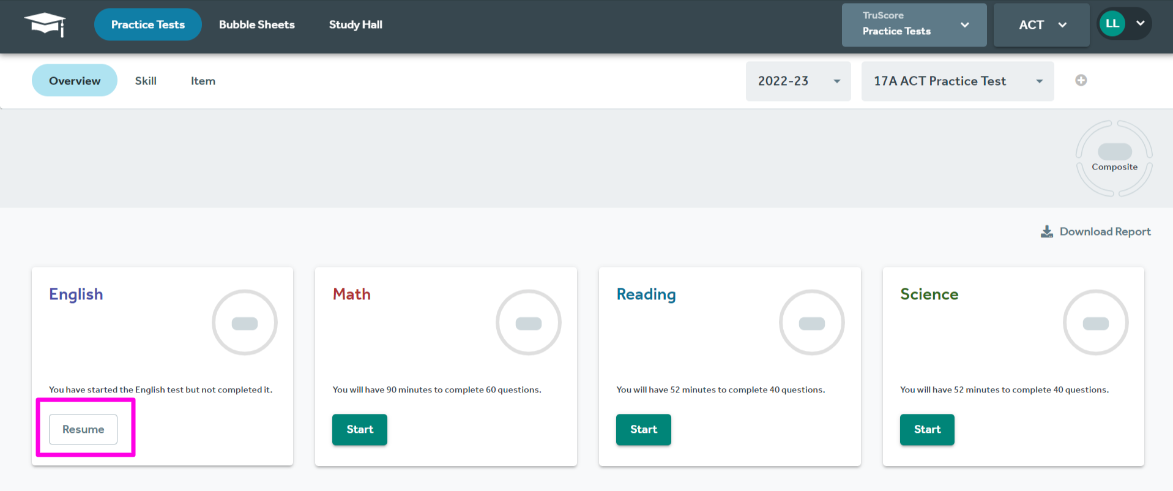Image resolution: width=1173 pixels, height=491 pixels.
Task: Open Bubble Sheets in the top navigation
Action: click(256, 24)
